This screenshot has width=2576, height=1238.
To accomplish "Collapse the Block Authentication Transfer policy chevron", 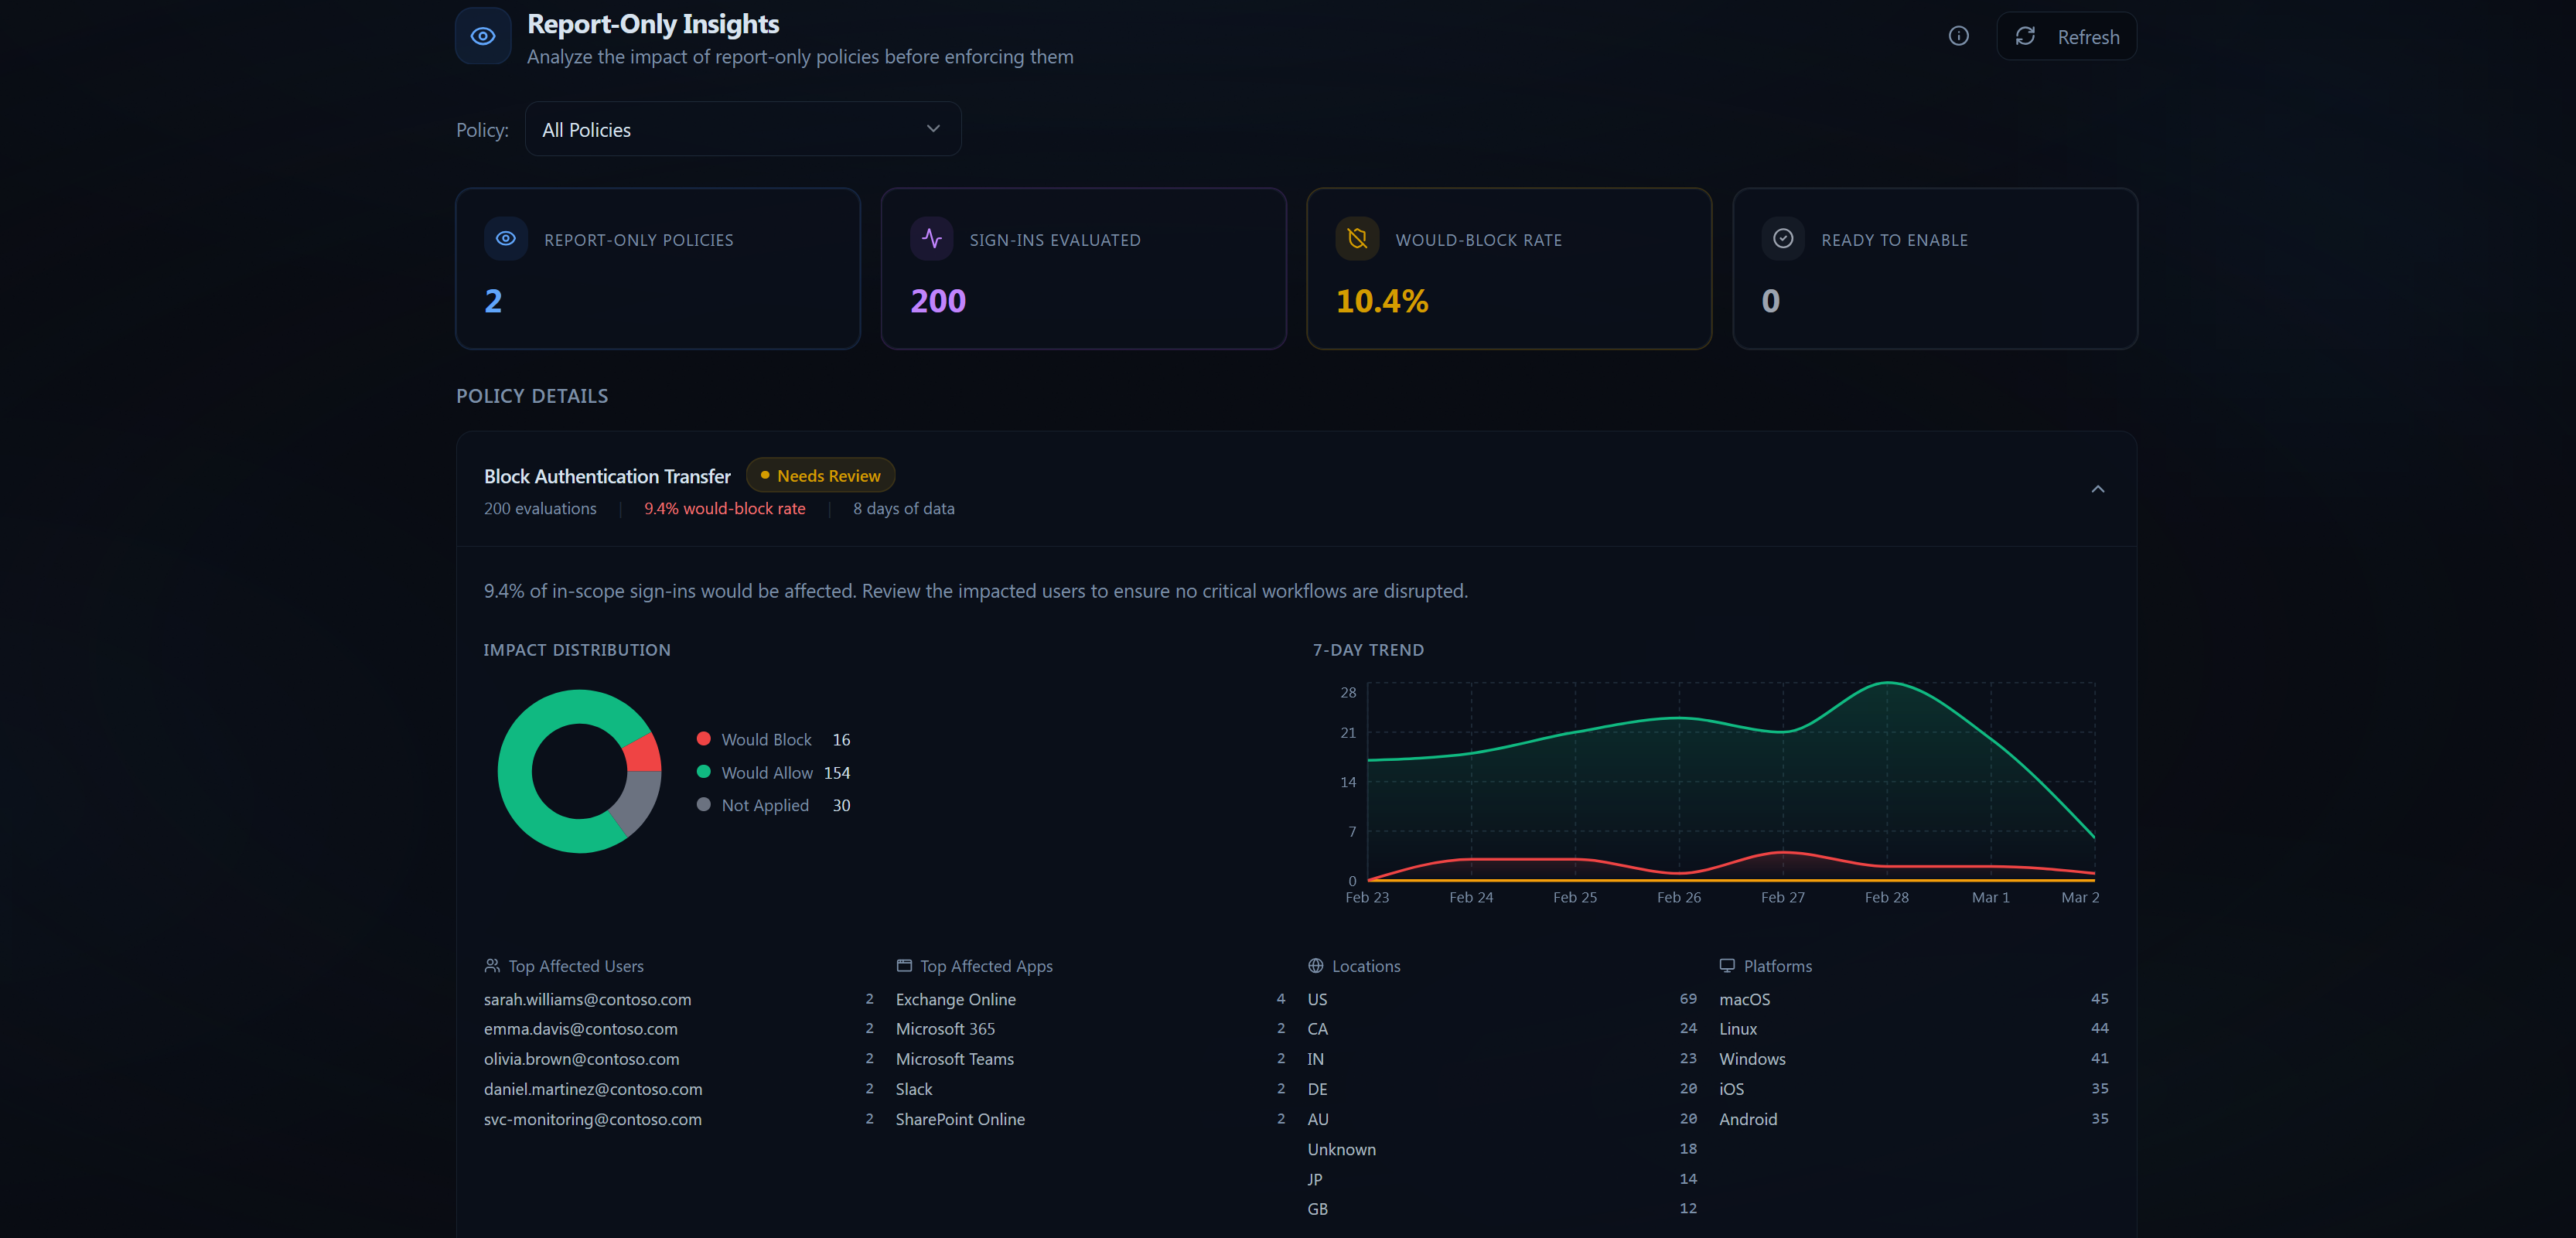I will point(2098,489).
